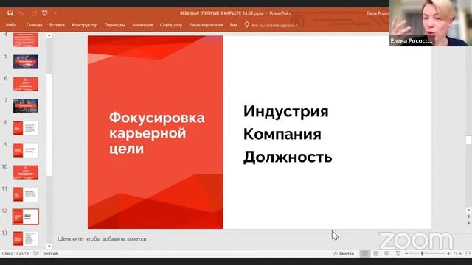This screenshot has height=265, width=472.
Task: Select slide 8 thumbnail
Action: pos(26,128)
